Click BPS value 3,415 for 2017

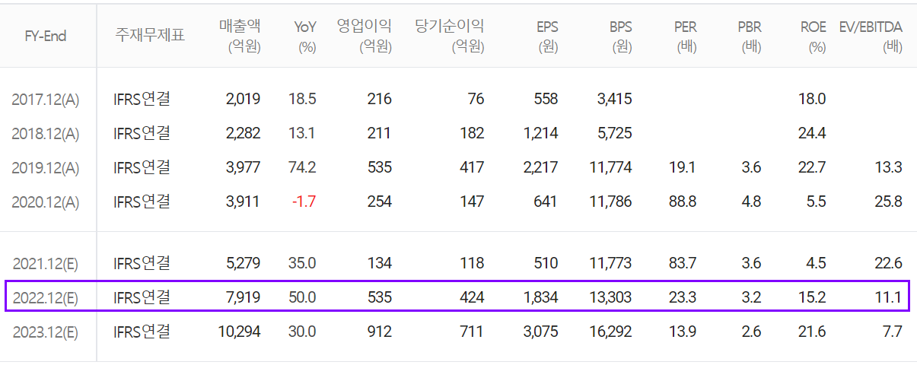[x=615, y=99]
